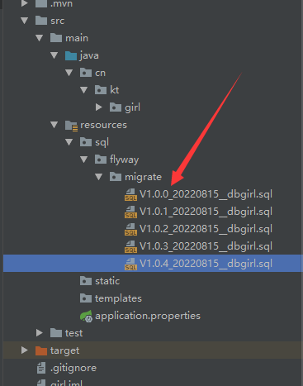Select the flyway folder name
The width and height of the screenshot is (303, 386).
tap(124, 160)
